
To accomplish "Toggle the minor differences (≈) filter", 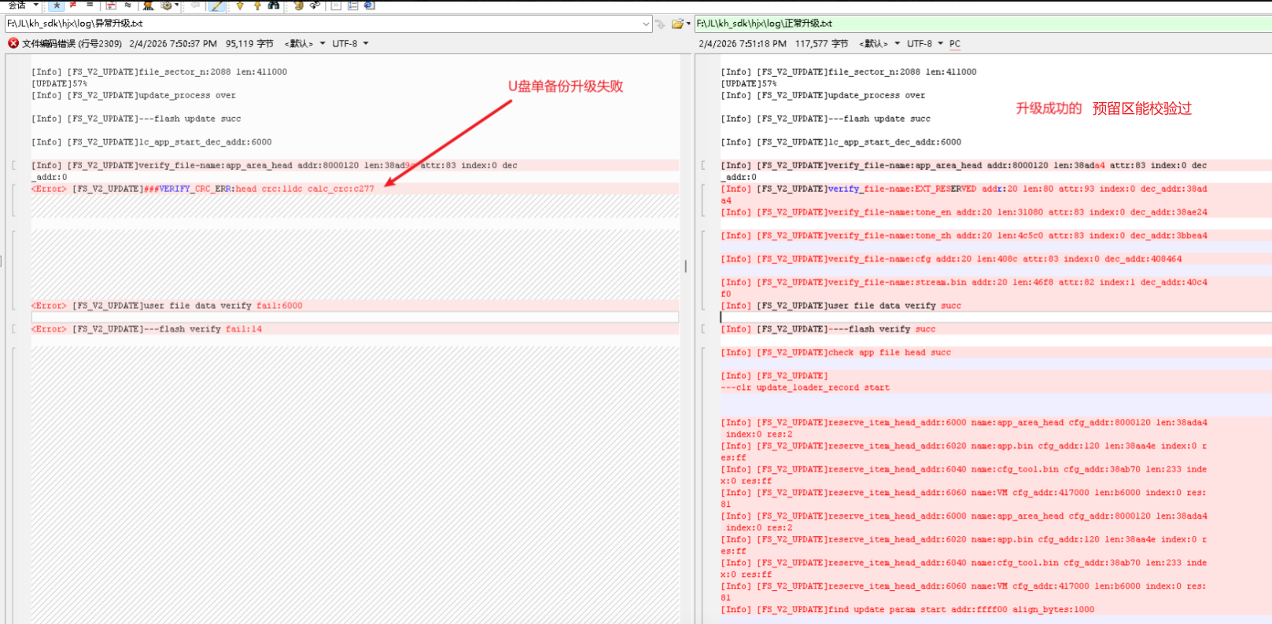I will (x=127, y=5).
